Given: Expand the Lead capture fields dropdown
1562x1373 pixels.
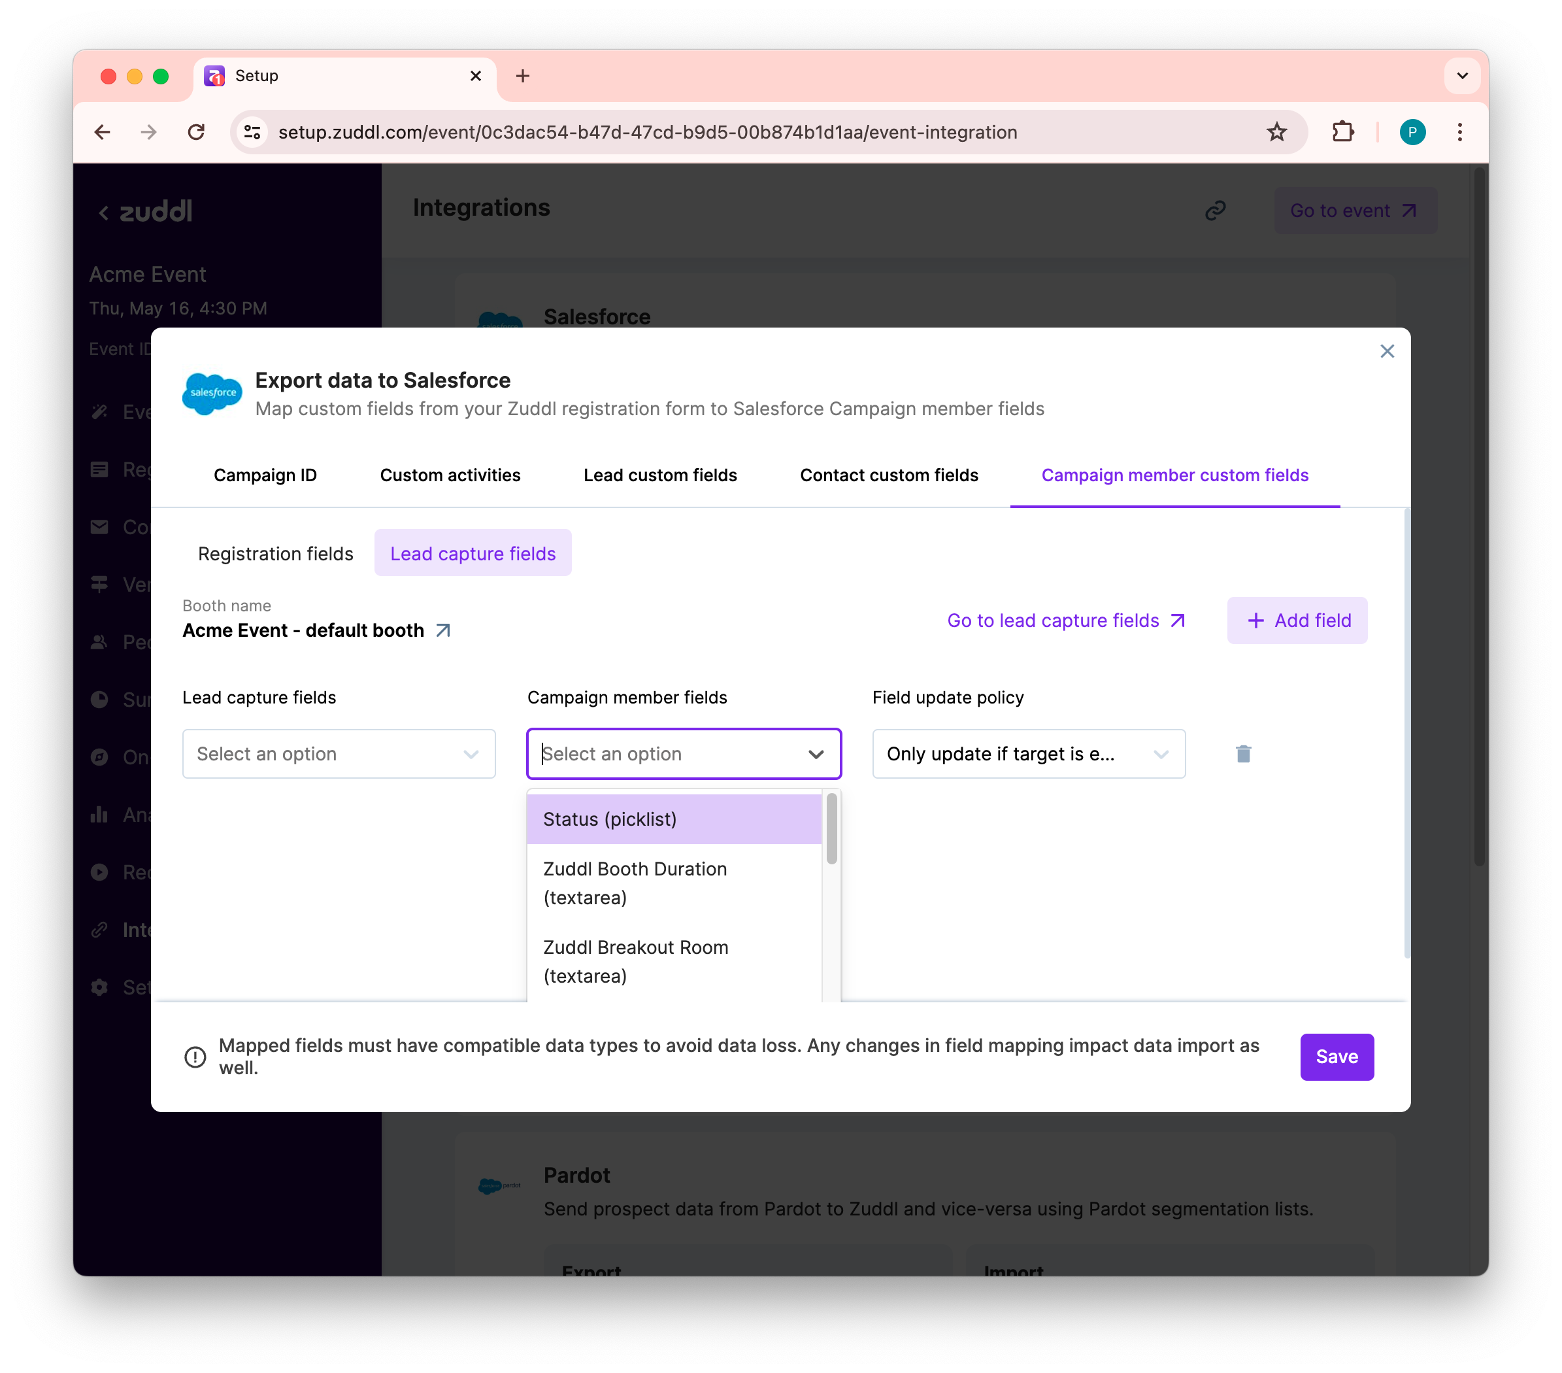Looking at the screenshot, I should [339, 754].
